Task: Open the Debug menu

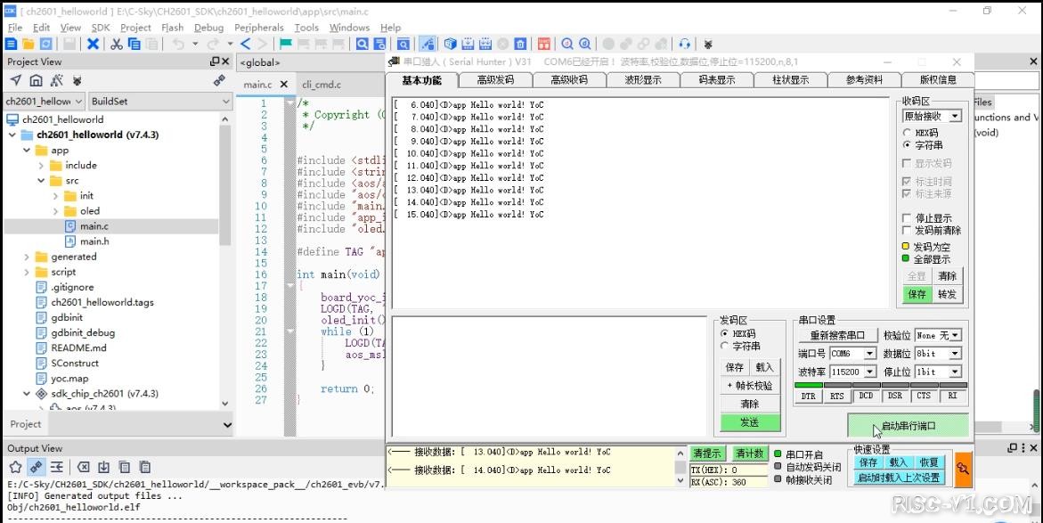Action: coord(208,28)
